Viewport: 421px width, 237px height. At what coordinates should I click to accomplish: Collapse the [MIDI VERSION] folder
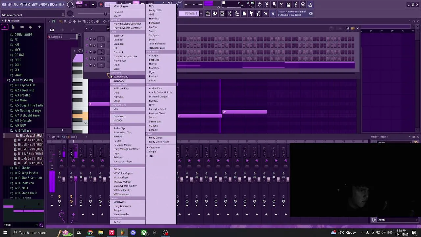coord(20,80)
